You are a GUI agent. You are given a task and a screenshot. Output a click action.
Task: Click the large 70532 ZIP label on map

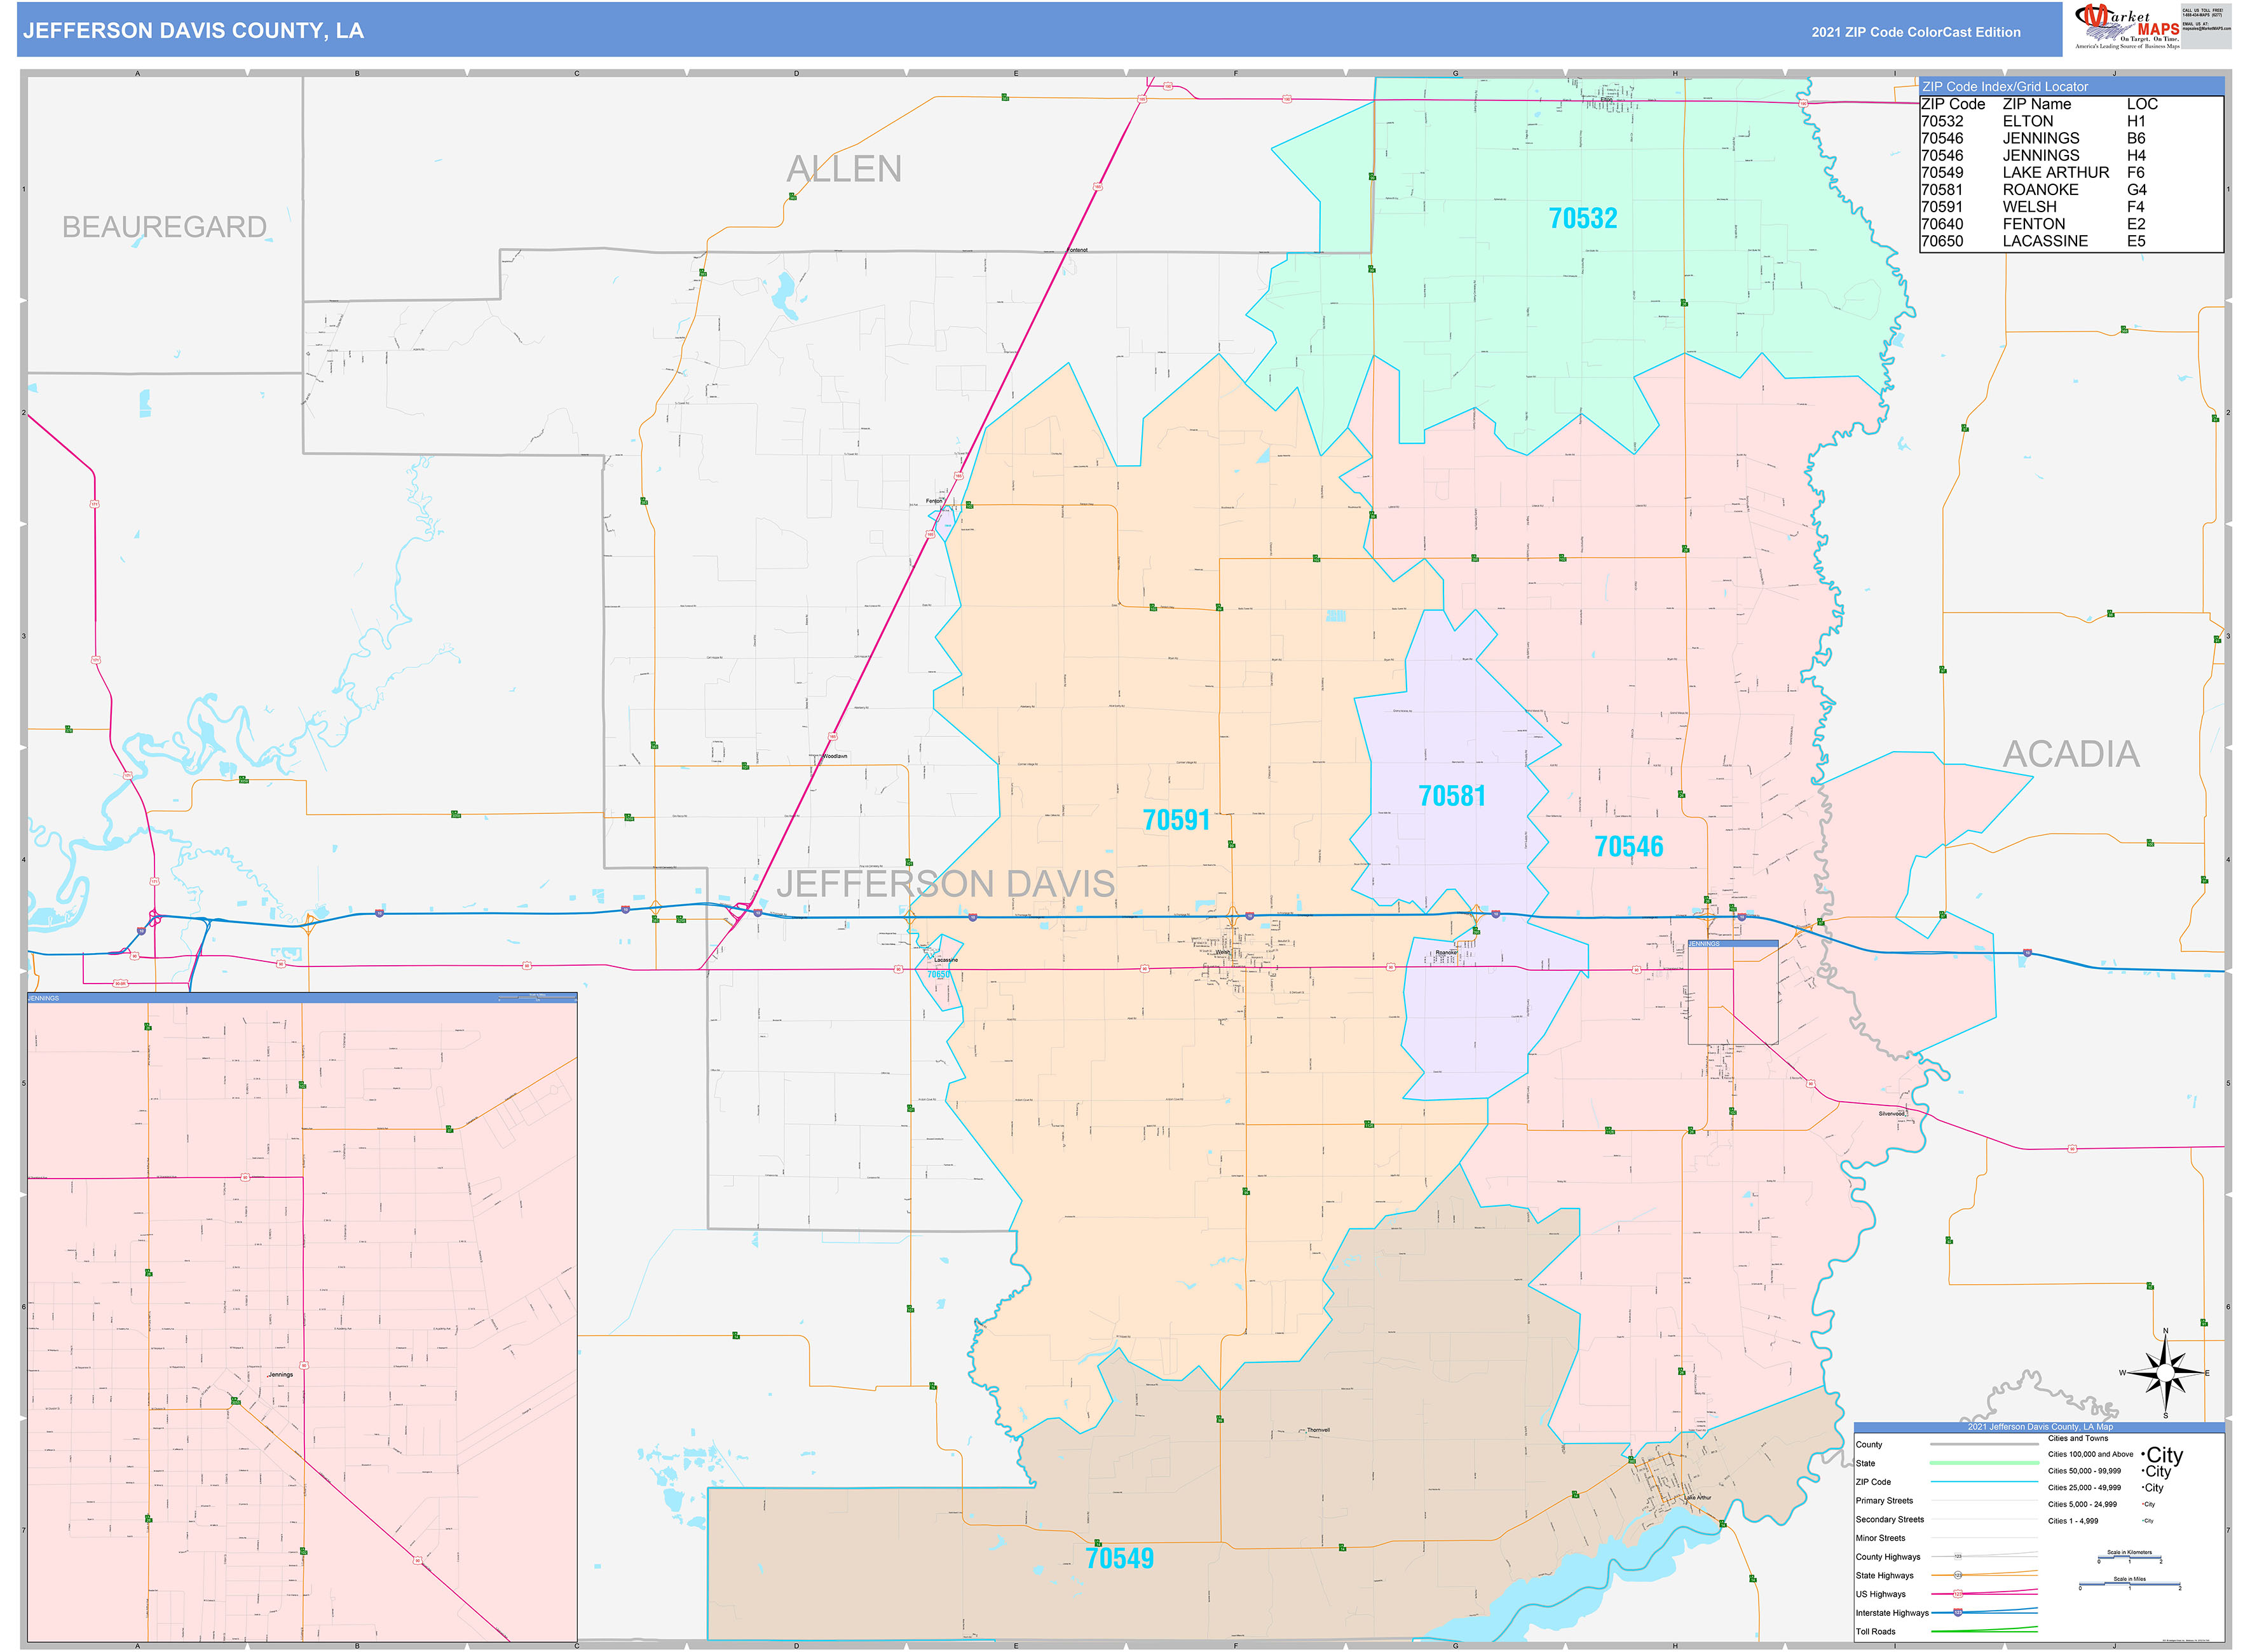1583,218
